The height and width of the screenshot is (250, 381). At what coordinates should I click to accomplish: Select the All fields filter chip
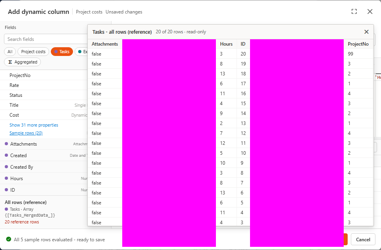[10, 52]
